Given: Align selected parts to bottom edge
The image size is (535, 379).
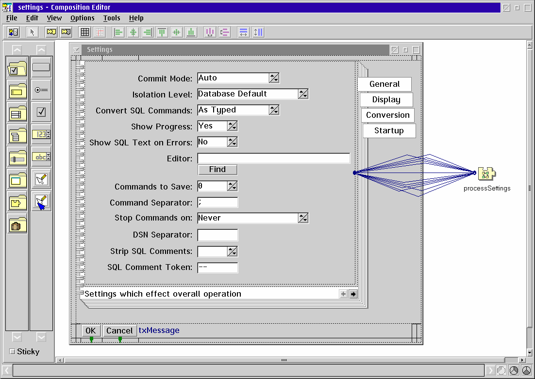Looking at the screenshot, I should pyautogui.click(x=191, y=32).
